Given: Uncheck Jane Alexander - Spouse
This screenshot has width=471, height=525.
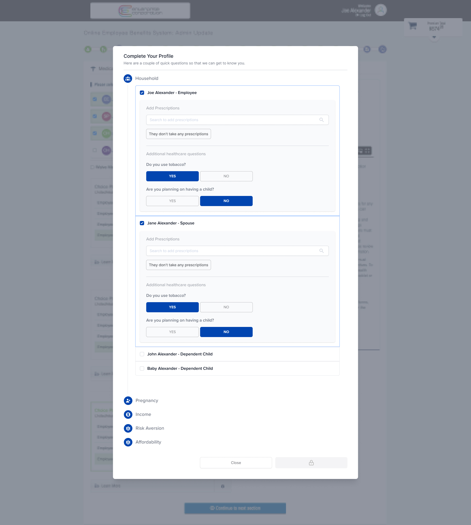Looking at the screenshot, I should 142,223.
